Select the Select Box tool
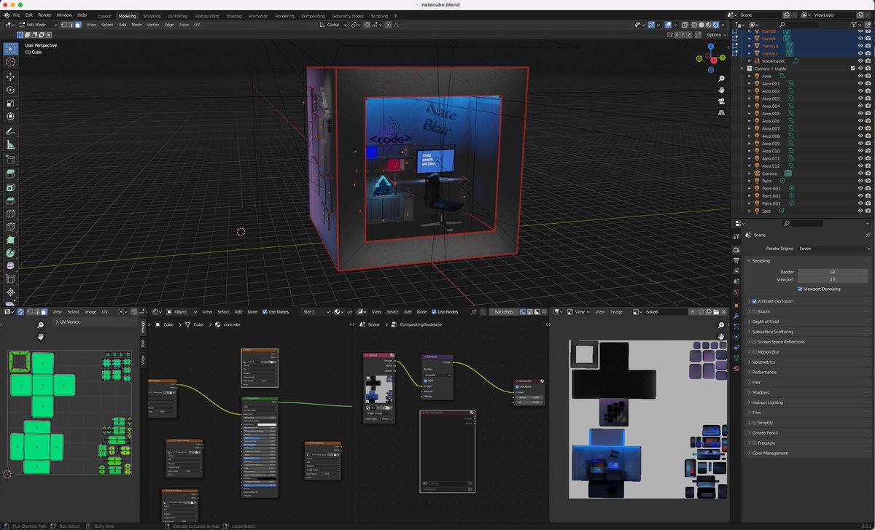Screen dimensions: 875x530 click(x=10, y=49)
